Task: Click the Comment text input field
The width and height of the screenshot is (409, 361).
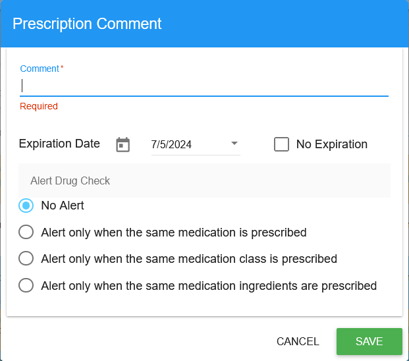Action: tap(204, 86)
